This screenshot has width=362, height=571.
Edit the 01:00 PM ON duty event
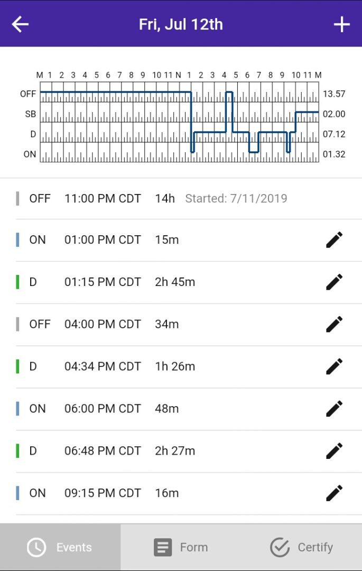coord(335,240)
